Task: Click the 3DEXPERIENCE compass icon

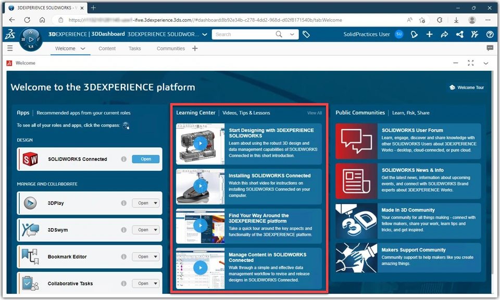Action: click(31, 40)
